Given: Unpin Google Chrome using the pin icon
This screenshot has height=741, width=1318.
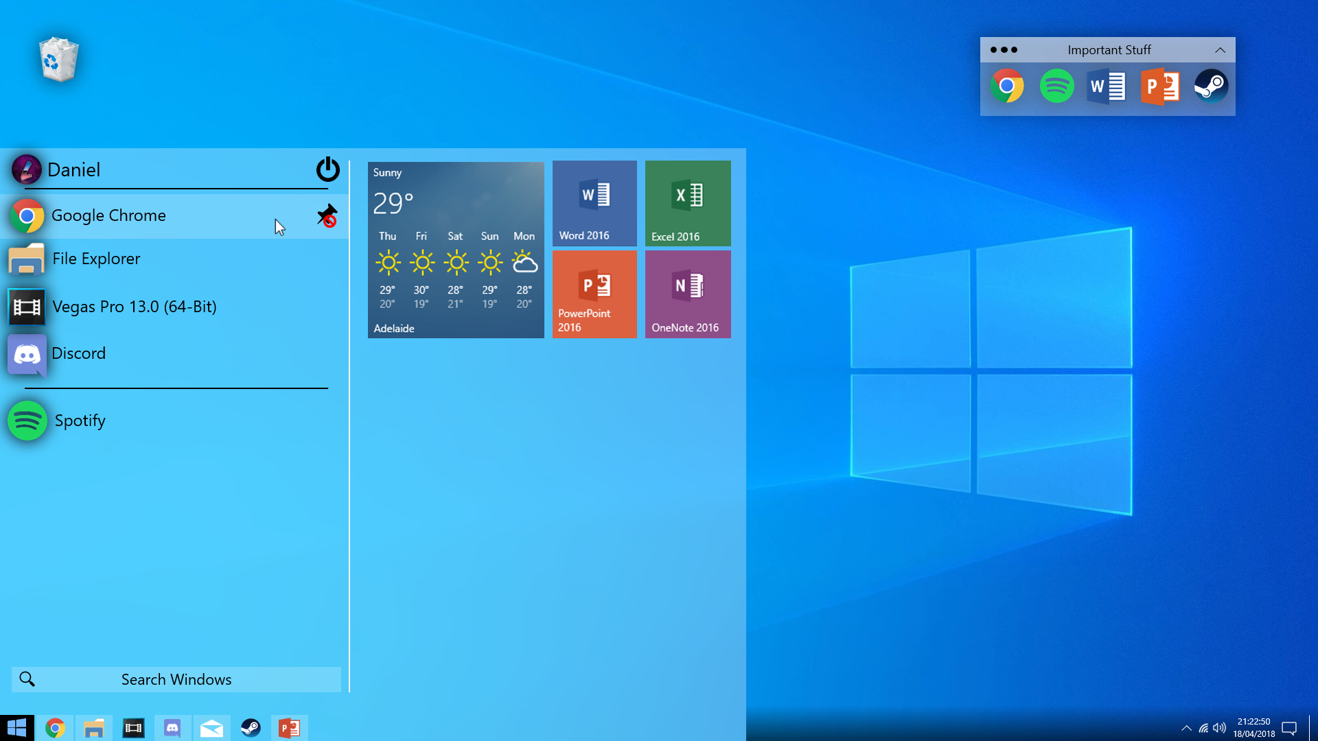Looking at the screenshot, I should [327, 215].
